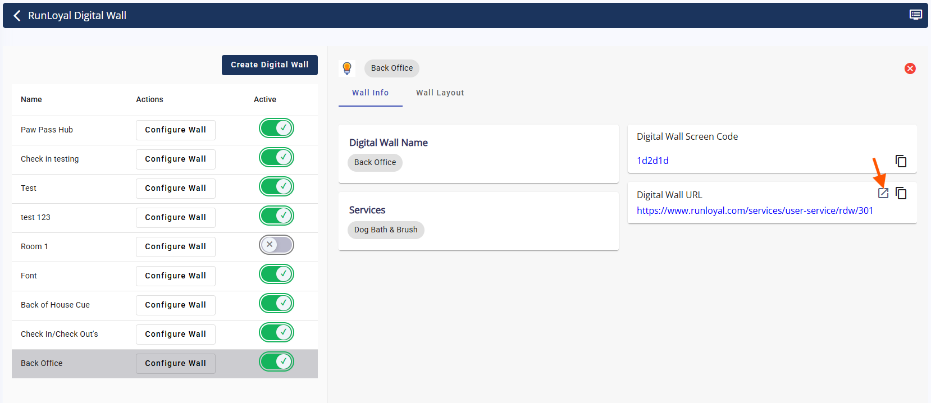Configure the Paw Pass Hub wall
This screenshot has width=931, height=403.
coord(176,130)
